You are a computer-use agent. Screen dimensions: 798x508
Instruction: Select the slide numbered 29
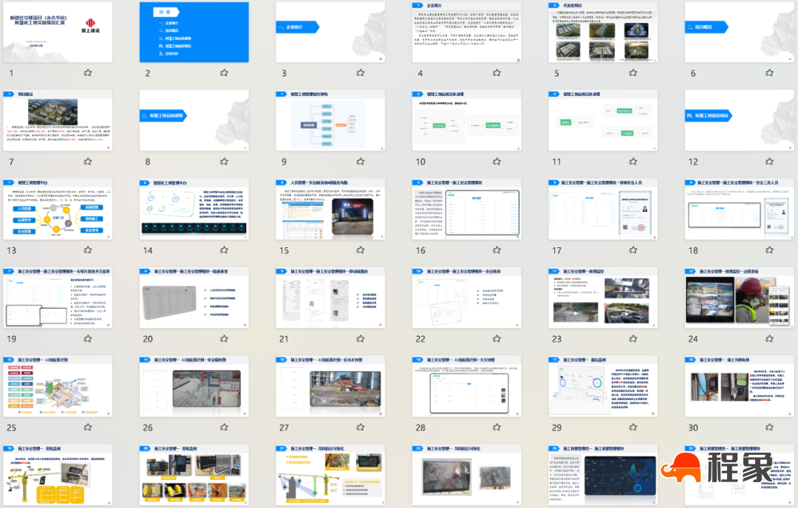602,386
